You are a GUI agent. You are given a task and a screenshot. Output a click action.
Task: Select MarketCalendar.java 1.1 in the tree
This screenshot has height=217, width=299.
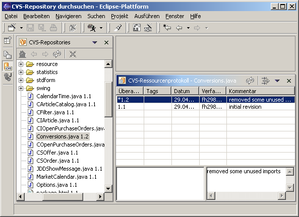click(67, 177)
